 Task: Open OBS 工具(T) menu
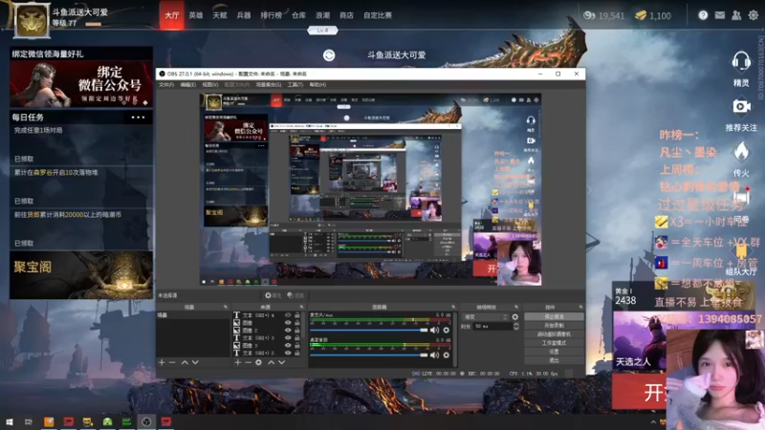pyautogui.click(x=295, y=85)
